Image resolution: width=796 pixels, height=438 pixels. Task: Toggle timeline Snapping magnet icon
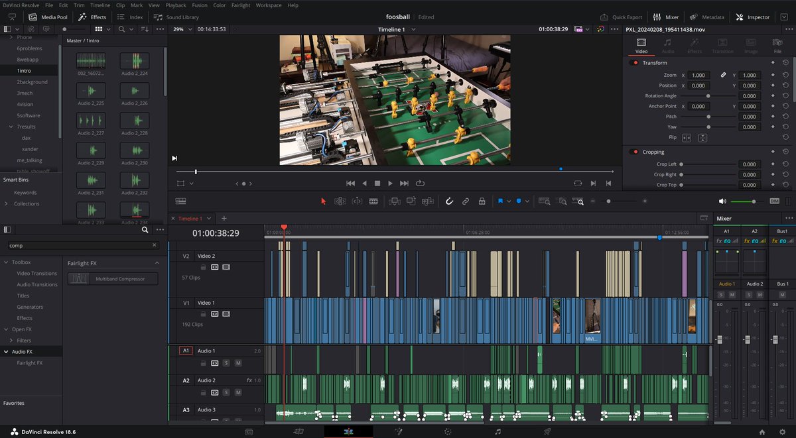449,201
